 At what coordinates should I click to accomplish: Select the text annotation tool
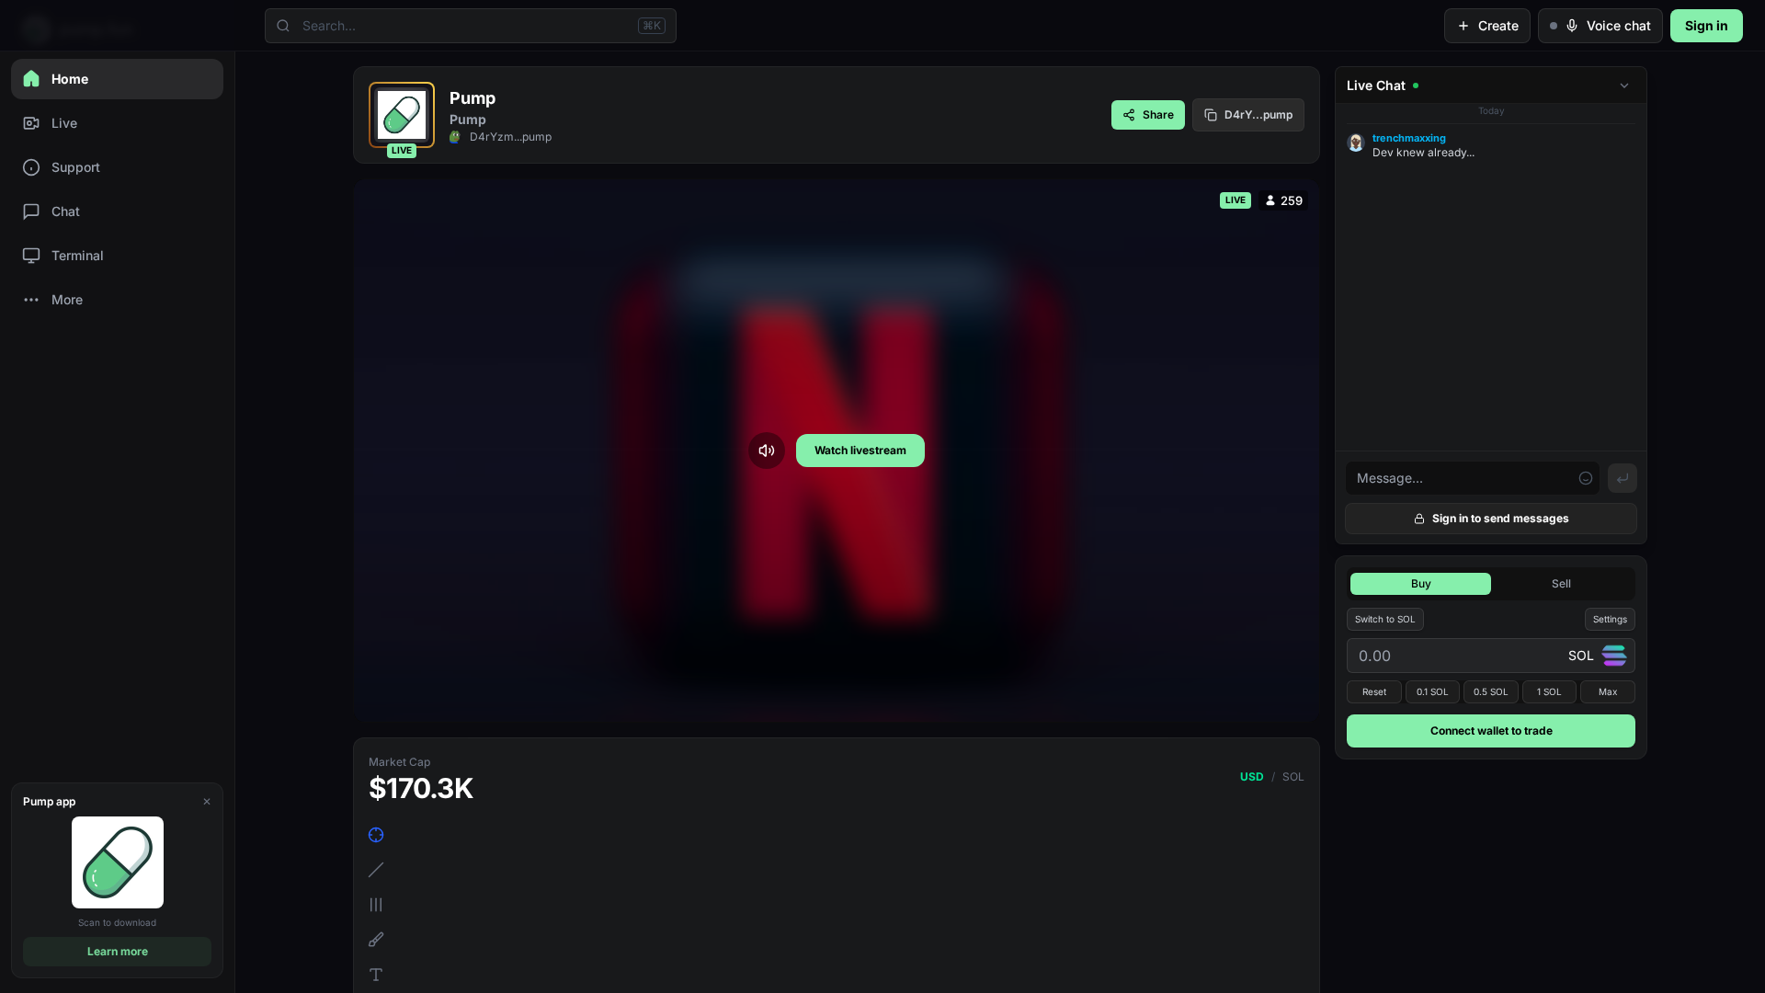376,975
